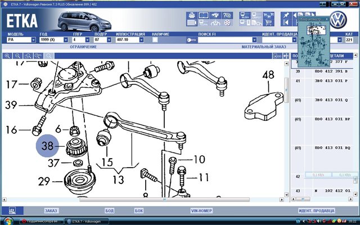Screen dimensions: 360x225
Task: Open the ELSA monitor icon
Action: coord(245,15)
